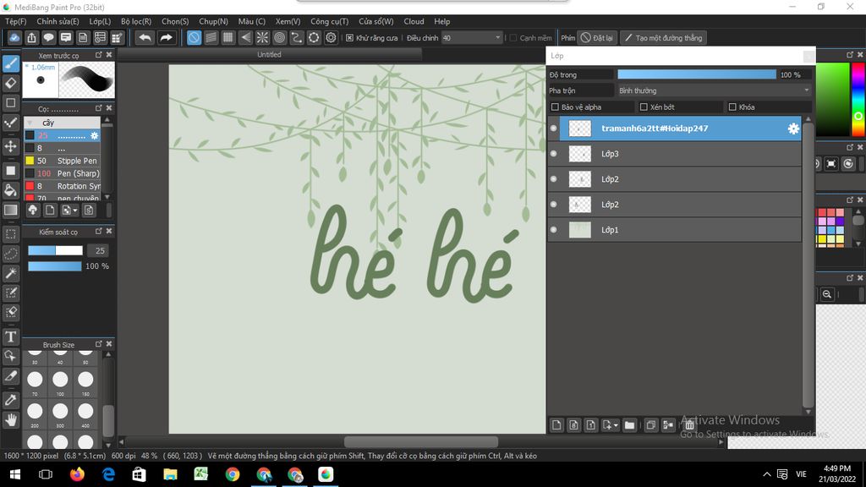Open the add-special-layer dropdown arrow
Screen dimensions: 866x487
tap(616, 425)
